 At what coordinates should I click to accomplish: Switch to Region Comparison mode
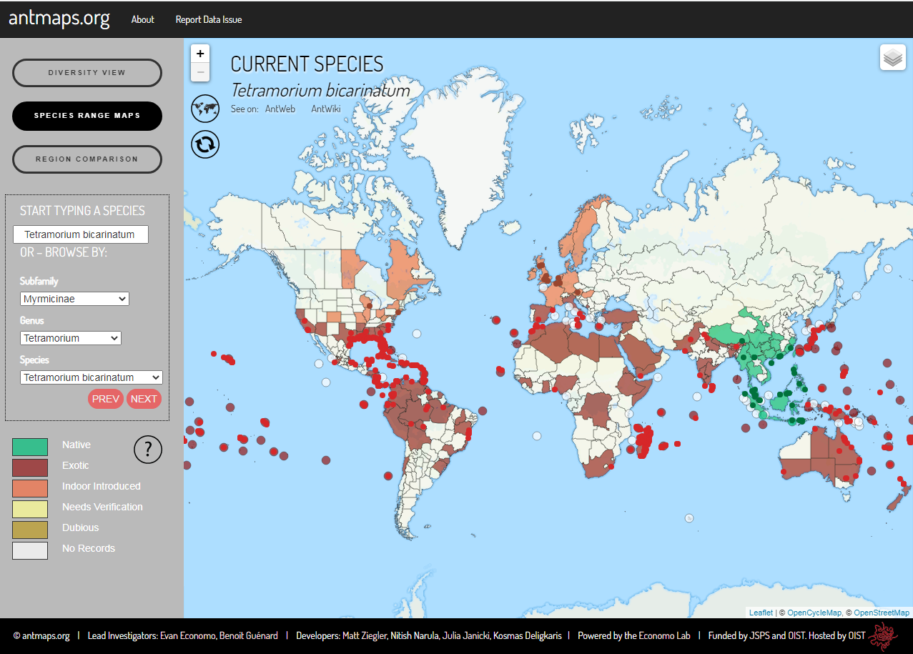tap(87, 159)
